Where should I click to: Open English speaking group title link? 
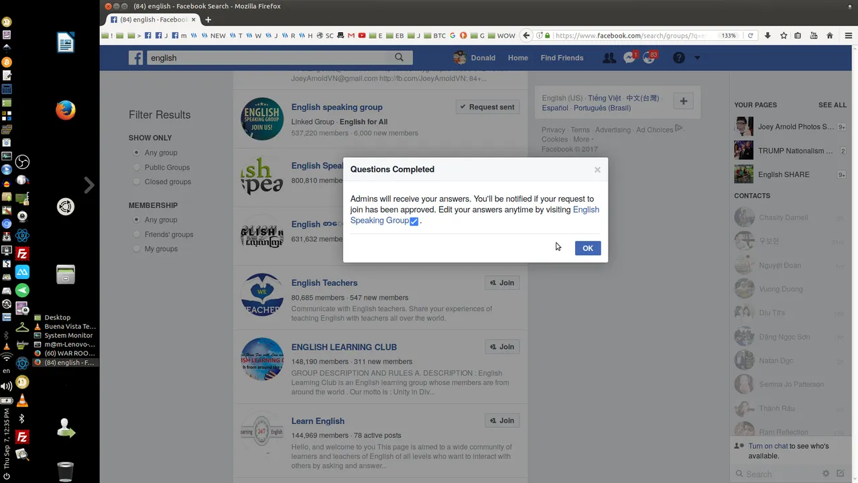(336, 107)
